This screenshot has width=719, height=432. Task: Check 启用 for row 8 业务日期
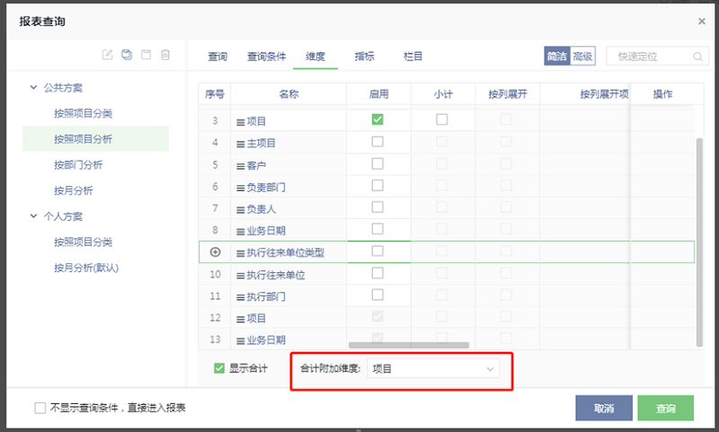tap(377, 229)
